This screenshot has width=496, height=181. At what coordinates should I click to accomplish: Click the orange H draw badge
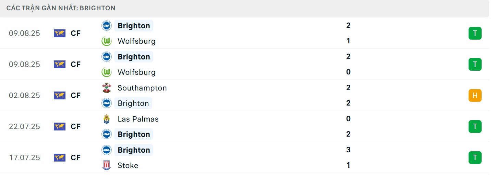tap(475, 96)
